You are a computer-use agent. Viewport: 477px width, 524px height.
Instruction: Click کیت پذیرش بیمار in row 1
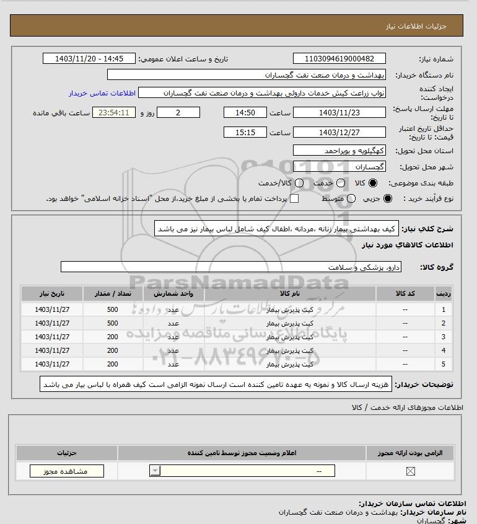(290, 310)
